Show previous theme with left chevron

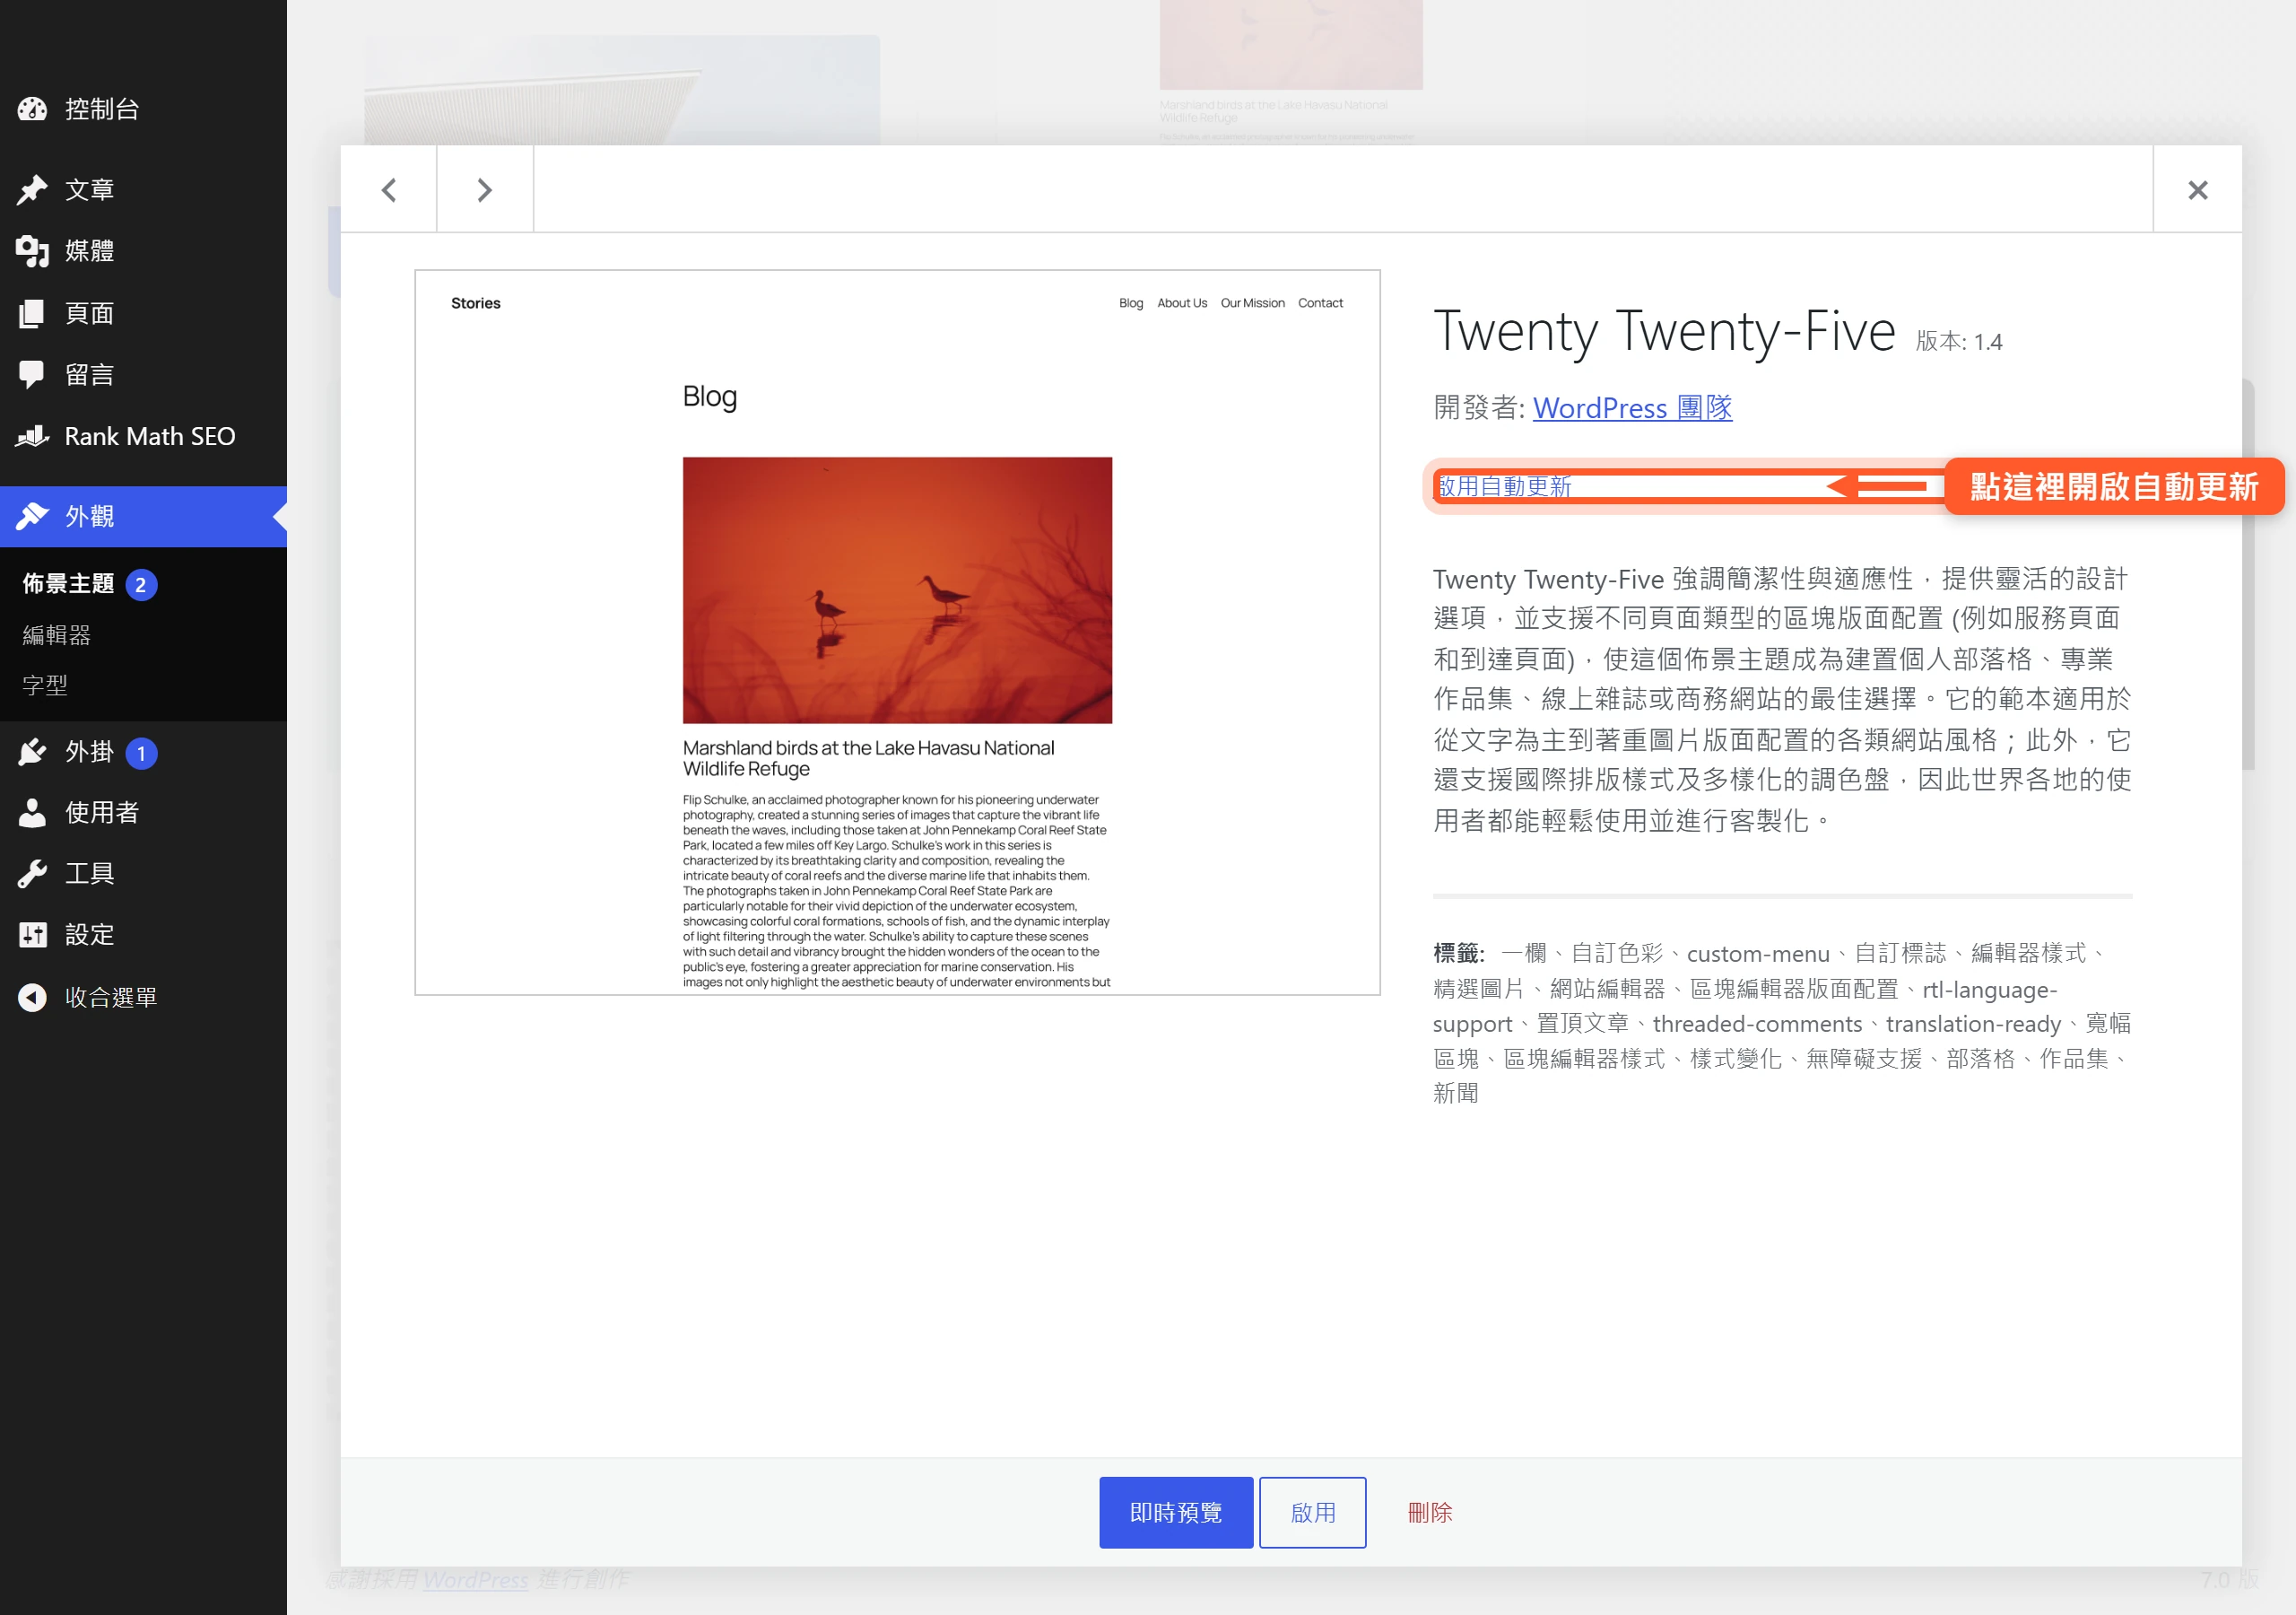(389, 189)
